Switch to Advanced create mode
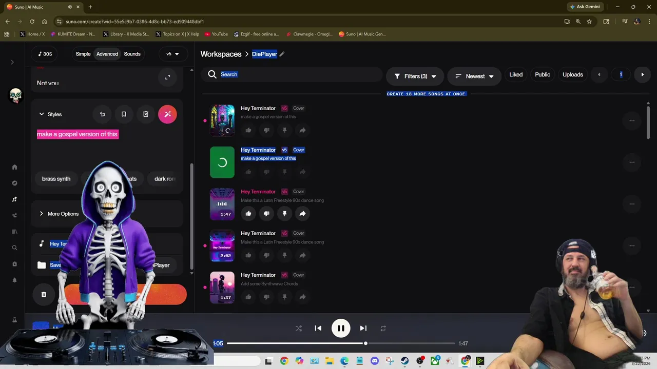 click(107, 54)
